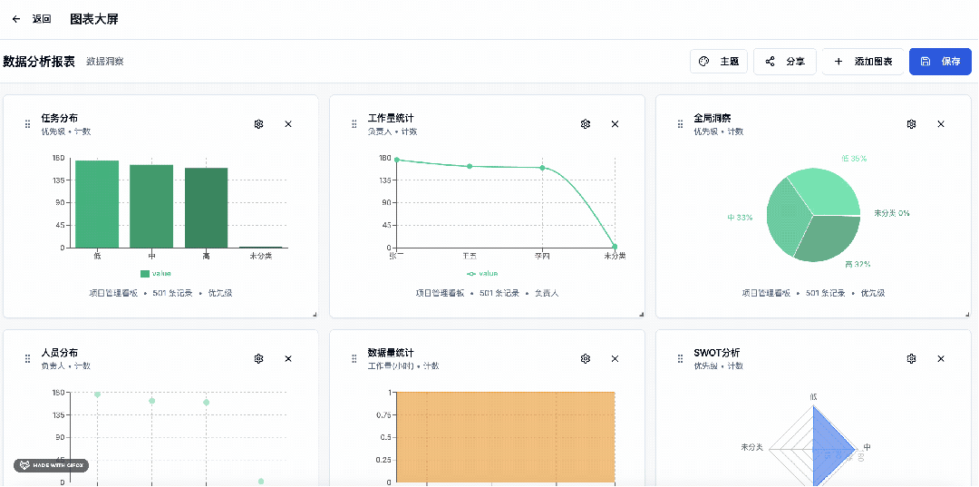Close the 工作量统计 chart card

coord(615,124)
